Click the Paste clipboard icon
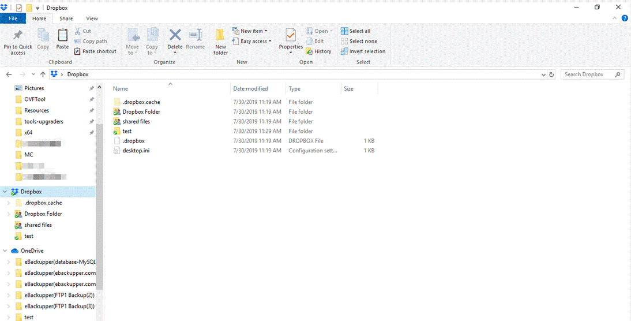This screenshot has height=321, width=631. tap(62, 35)
